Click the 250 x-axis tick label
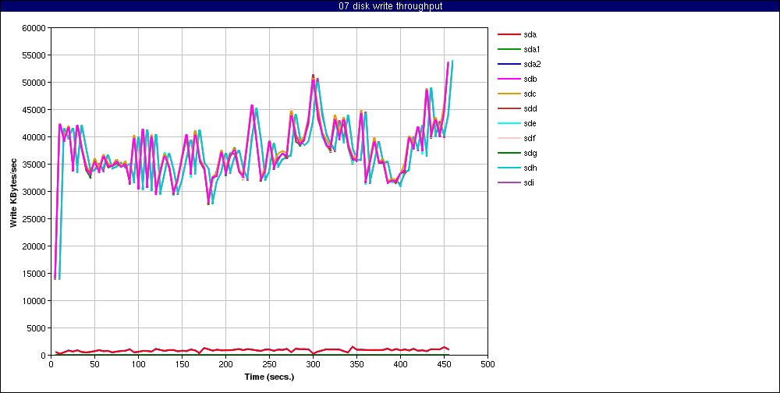The height and width of the screenshot is (393, 780). click(x=269, y=364)
